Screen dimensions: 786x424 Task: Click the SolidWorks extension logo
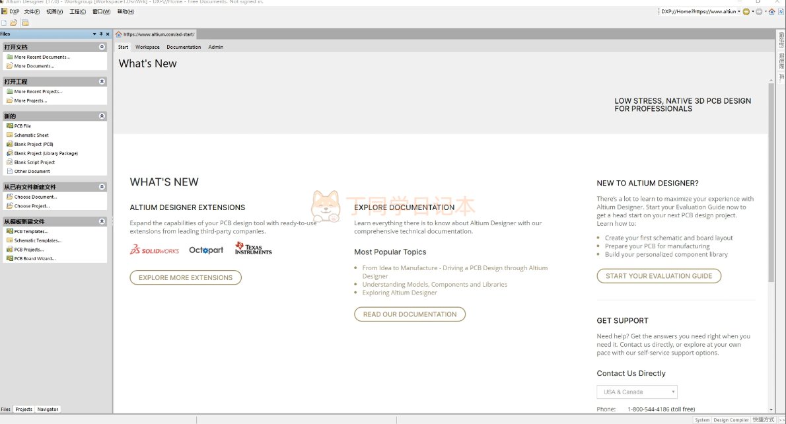click(x=155, y=250)
